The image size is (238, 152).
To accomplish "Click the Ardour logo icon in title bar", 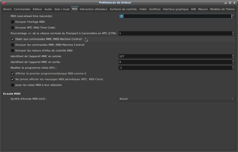I will [4, 3].
